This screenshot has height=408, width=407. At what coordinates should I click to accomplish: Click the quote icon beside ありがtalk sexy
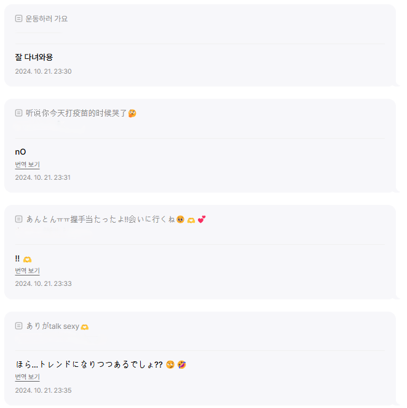pyautogui.click(x=19, y=326)
